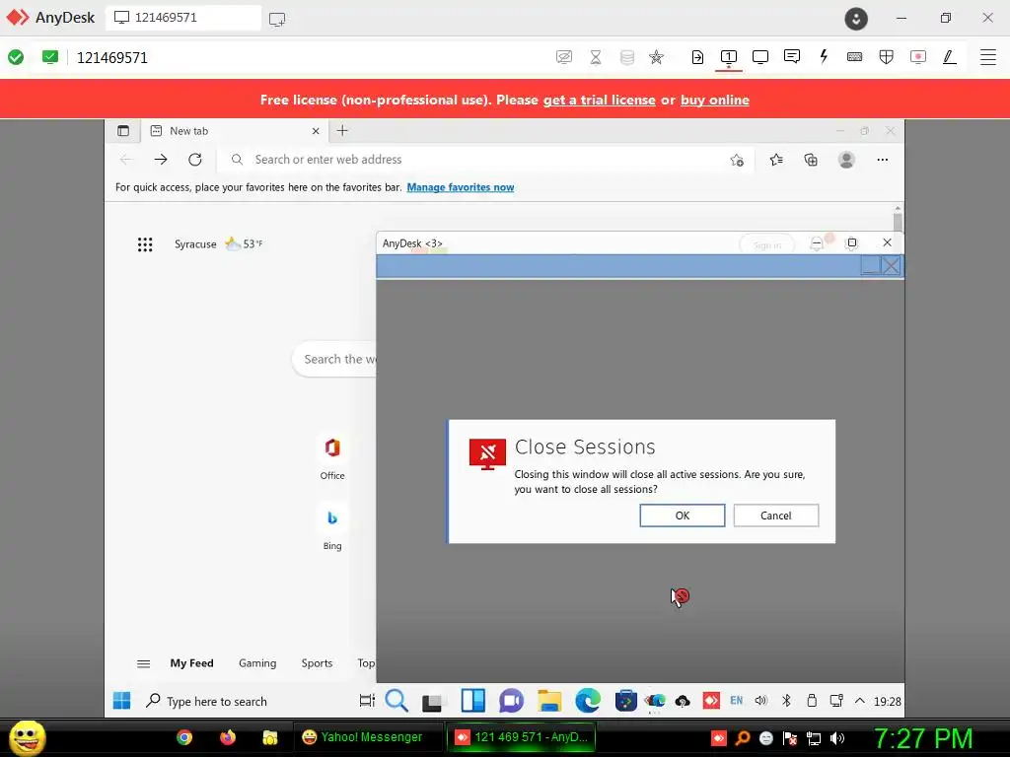The image size is (1010, 757).
Task: Click the Edge tab actions menu icon
Action: pyautogui.click(x=123, y=131)
